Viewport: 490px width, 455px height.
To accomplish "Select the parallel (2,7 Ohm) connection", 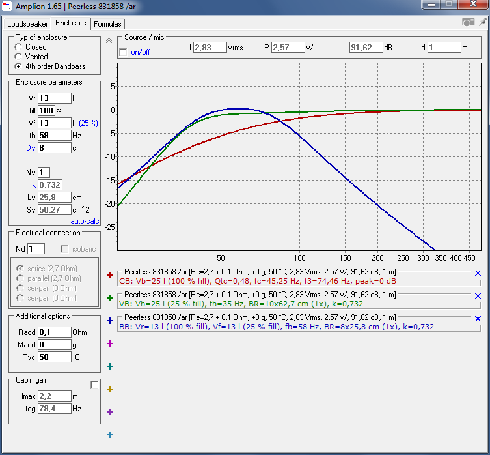I will pos(20,278).
